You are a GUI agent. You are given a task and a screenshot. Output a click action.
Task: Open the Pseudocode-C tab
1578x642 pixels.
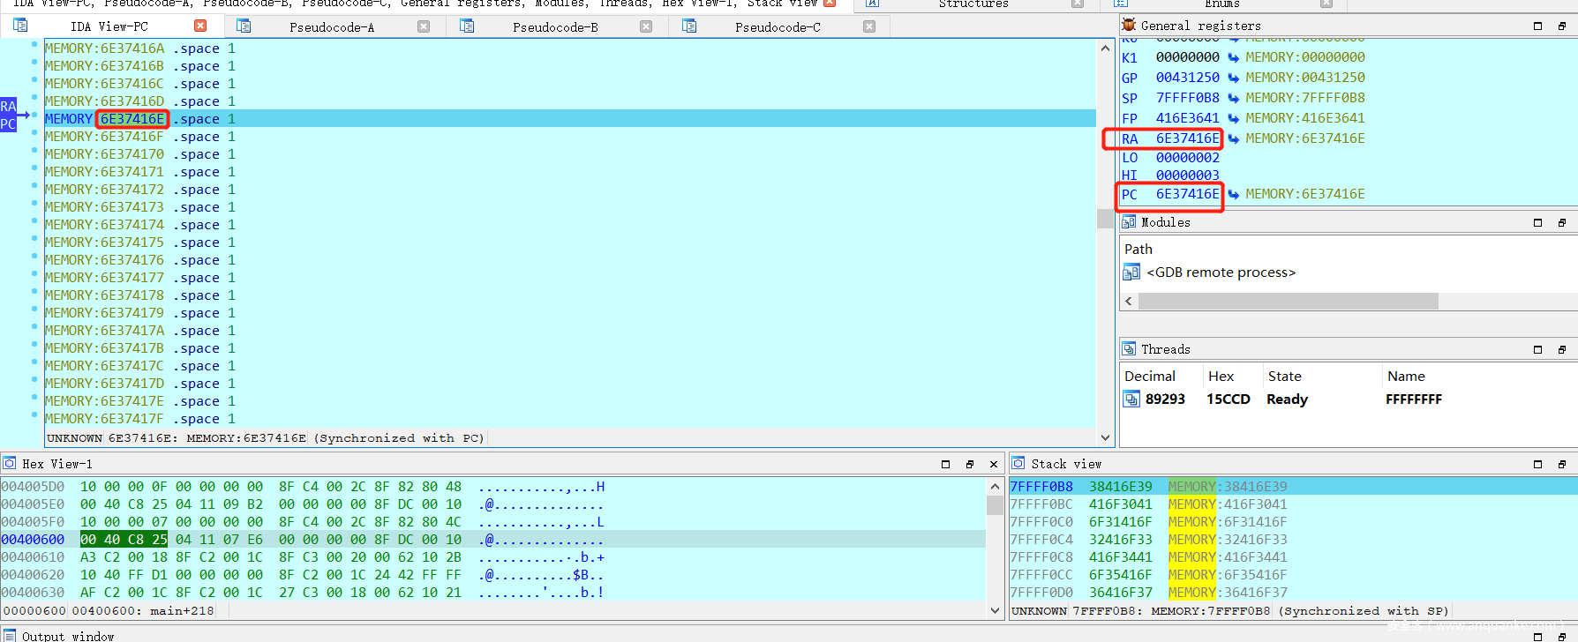(777, 27)
